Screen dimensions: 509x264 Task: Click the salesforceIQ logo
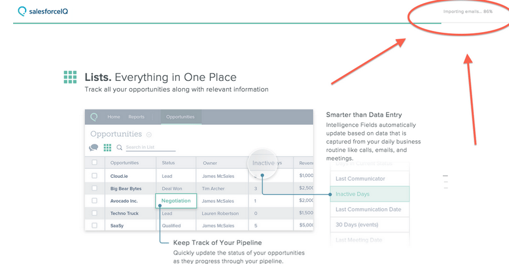click(x=43, y=11)
